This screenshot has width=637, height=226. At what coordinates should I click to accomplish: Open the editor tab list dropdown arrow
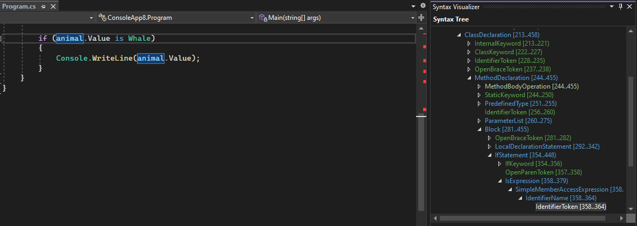413,6
